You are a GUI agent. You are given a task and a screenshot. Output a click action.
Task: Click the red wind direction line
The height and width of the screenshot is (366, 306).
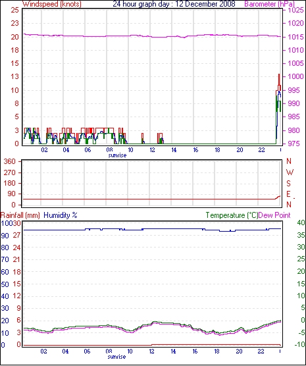(x=152, y=199)
